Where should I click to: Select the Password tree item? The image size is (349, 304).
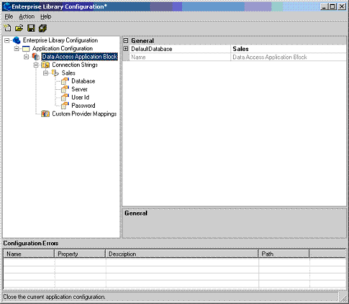click(x=83, y=106)
